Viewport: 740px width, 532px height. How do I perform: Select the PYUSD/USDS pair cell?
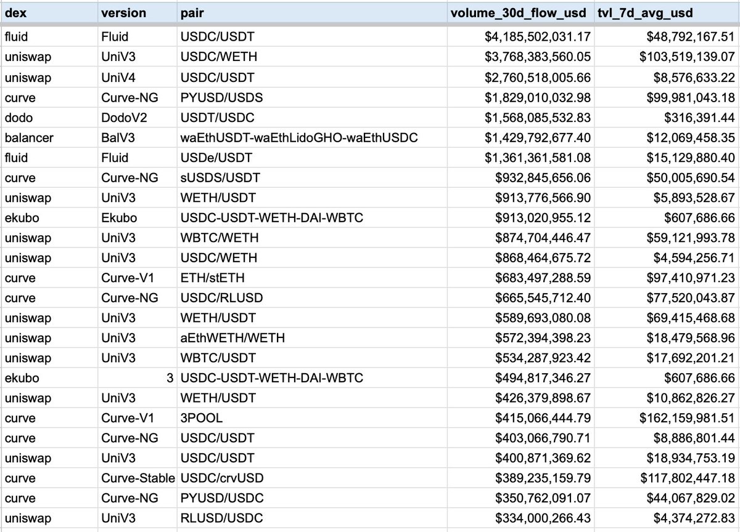tap(313, 97)
